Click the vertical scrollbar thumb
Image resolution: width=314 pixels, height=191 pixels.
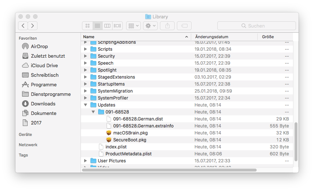click(x=296, y=142)
